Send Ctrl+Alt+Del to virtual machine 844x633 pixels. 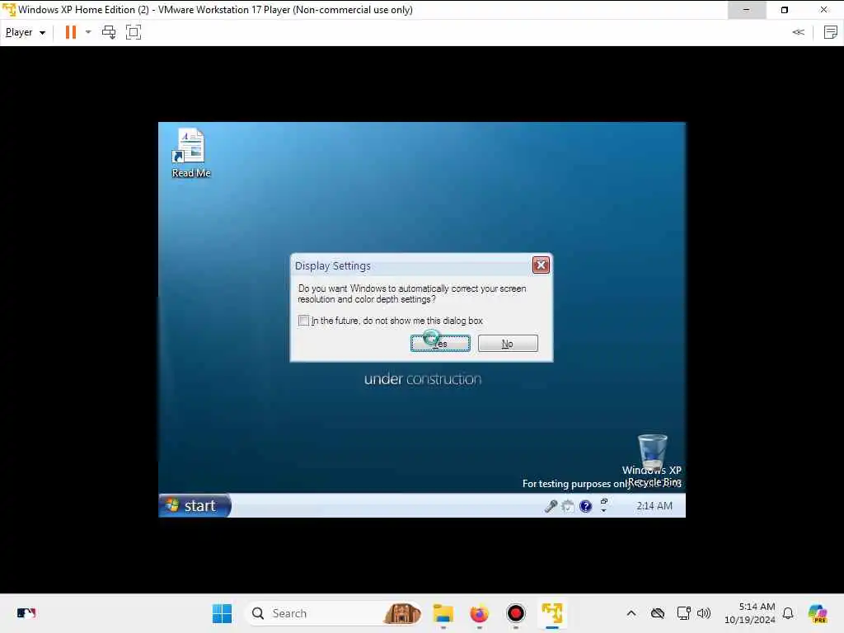109,32
